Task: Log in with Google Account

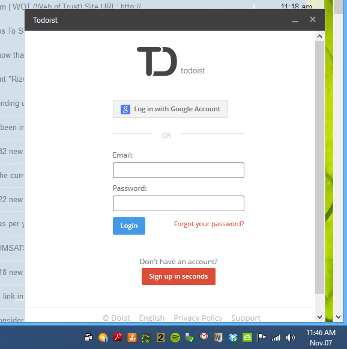Action: click(x=170, y=109)
